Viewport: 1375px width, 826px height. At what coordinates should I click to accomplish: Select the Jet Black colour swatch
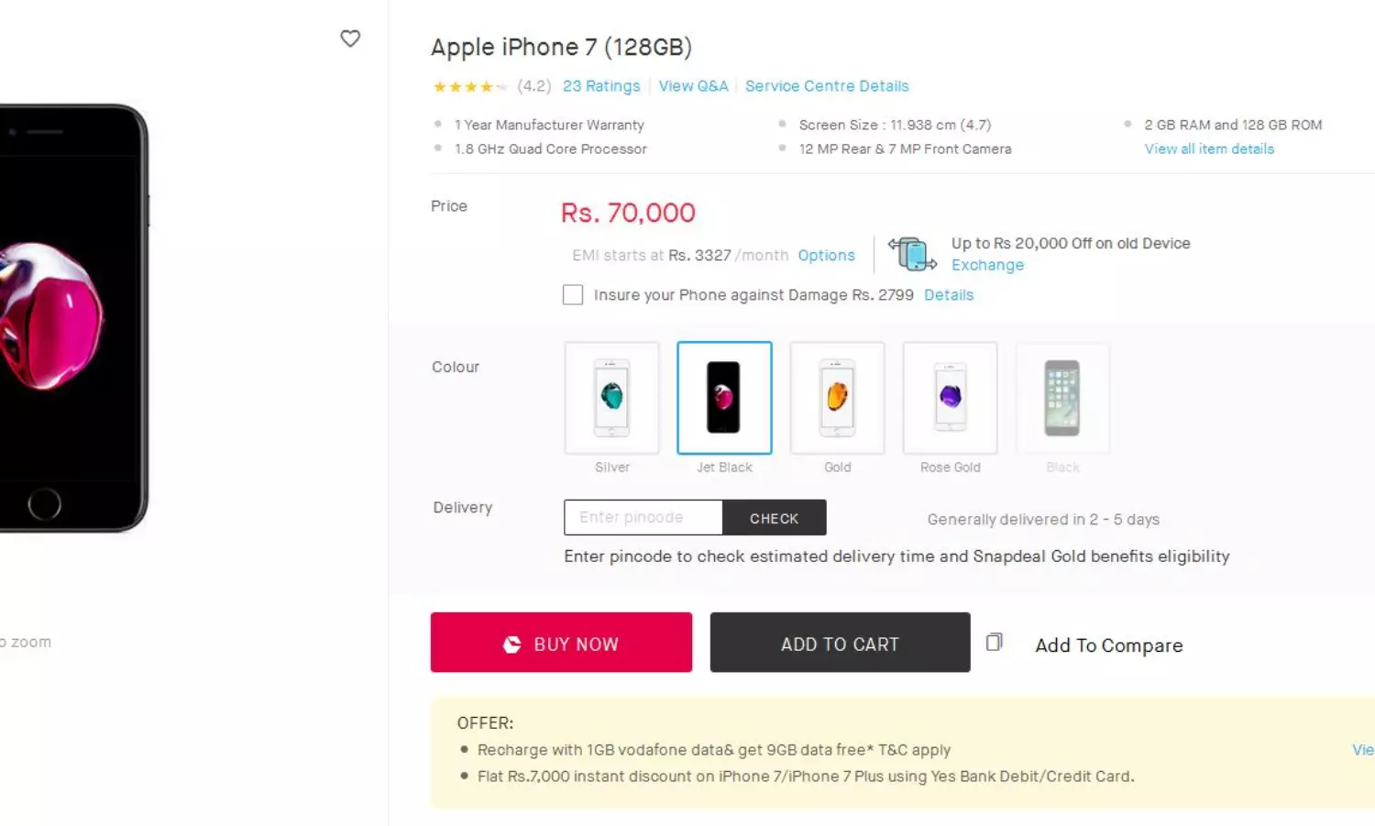click(x=724, y=398)
